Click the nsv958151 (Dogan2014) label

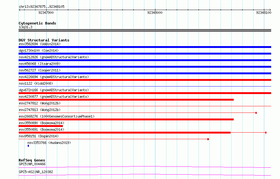pos(39,136)
